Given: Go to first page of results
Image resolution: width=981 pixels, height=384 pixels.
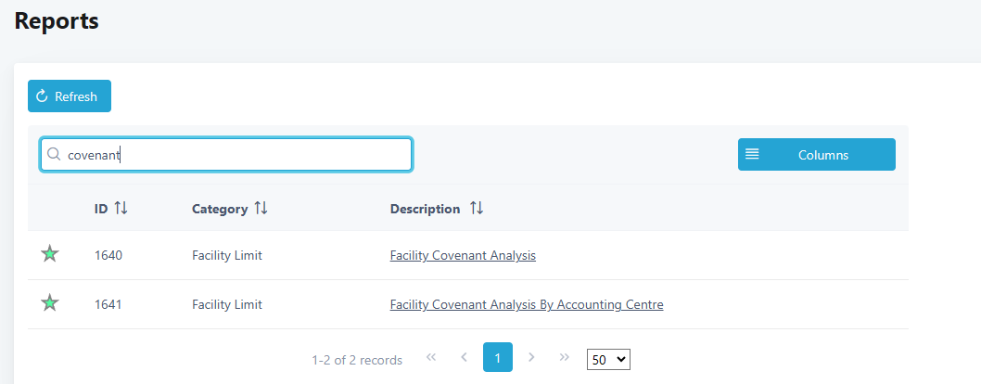Looking at the screenshot, I should (431, 357).
